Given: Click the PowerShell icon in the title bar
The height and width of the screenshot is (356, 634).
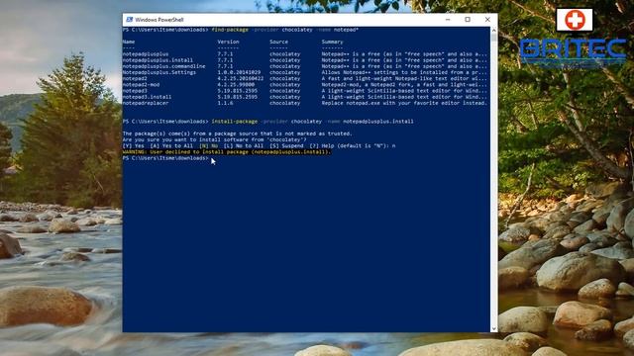Looking at the screenshot, I should tap(130, 20).
